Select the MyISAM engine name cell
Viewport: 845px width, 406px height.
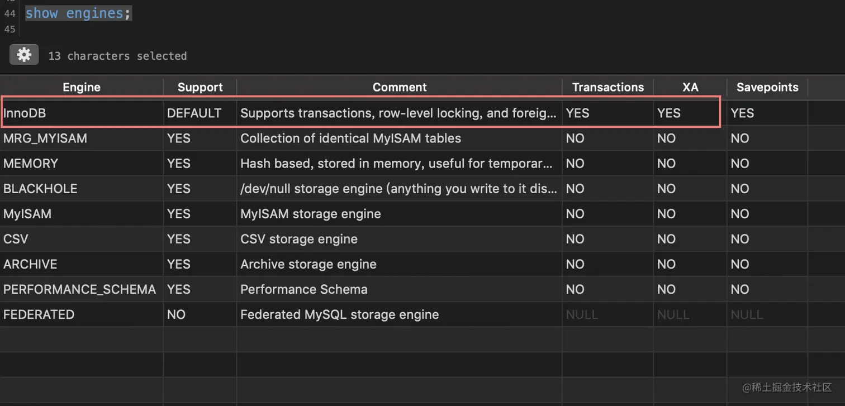click(x=82, y=213)
